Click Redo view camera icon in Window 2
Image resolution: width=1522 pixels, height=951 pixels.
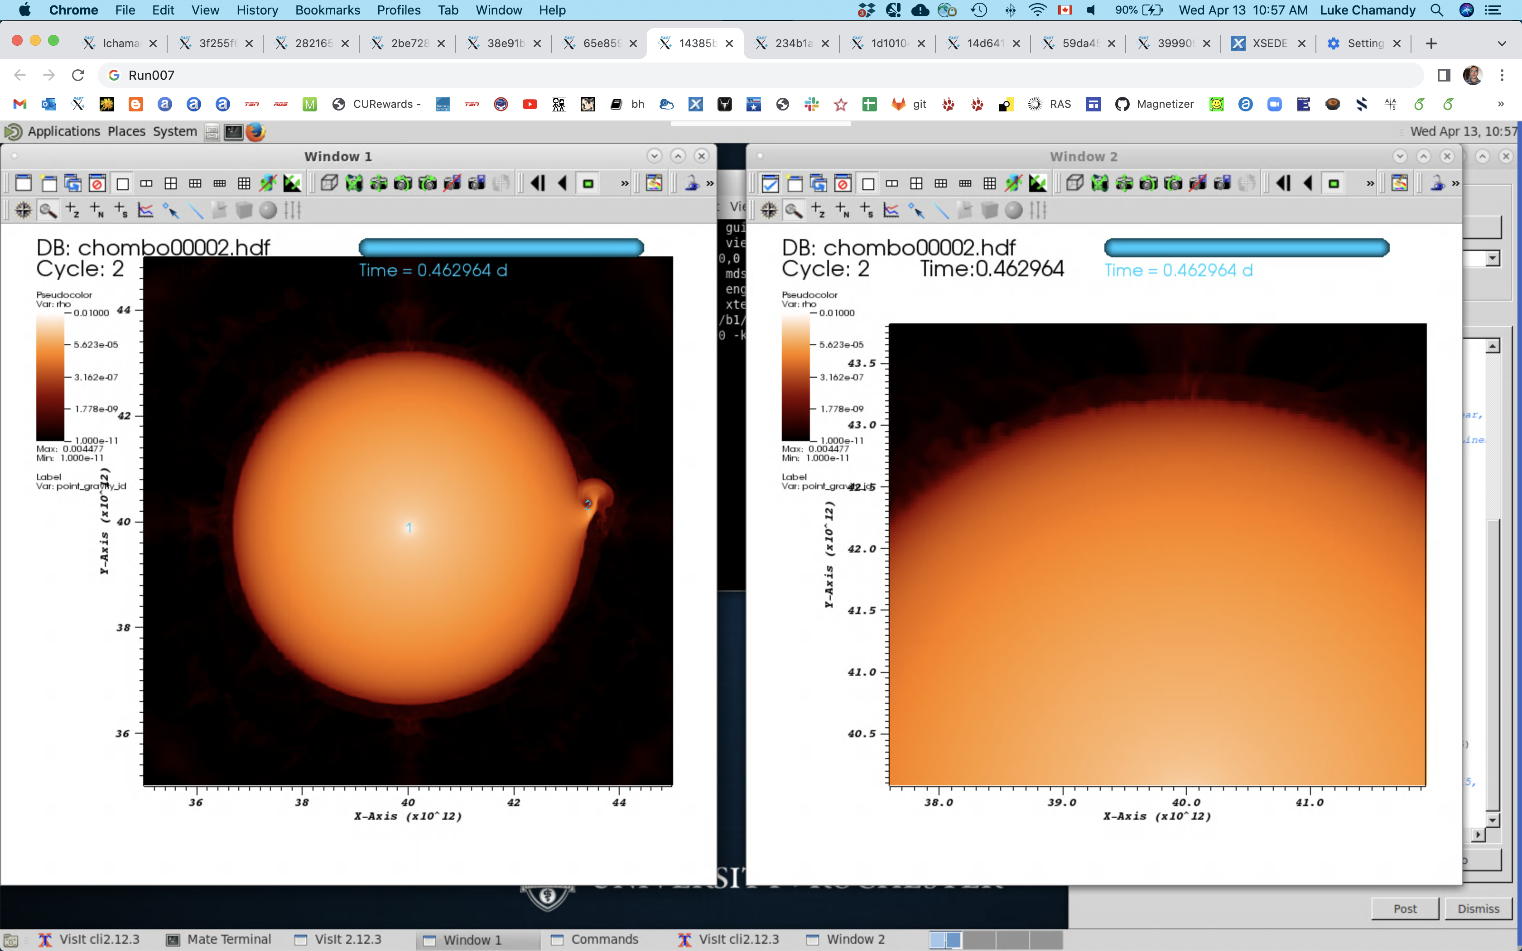point(1174,183)
